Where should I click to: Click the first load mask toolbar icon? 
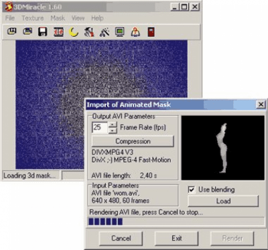tap(12, 32)
